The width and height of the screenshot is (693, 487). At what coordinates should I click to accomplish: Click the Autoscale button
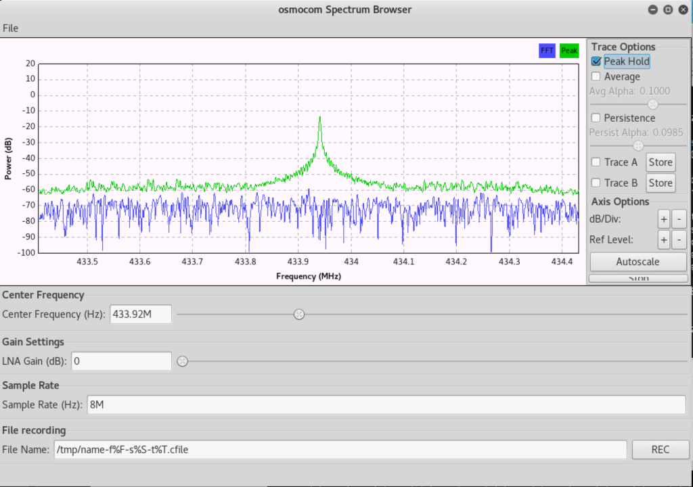pos(638,262)
